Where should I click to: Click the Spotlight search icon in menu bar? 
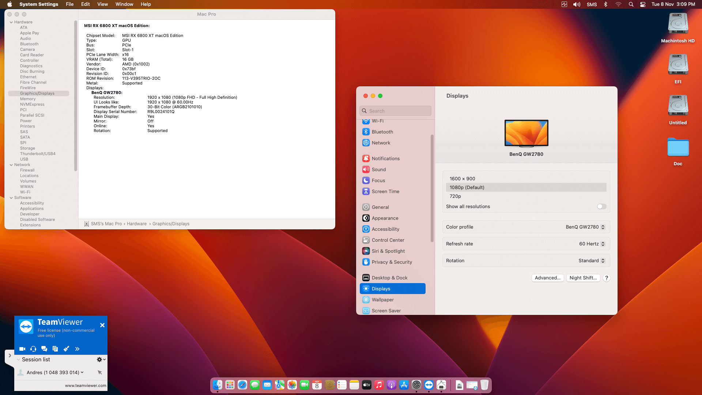tap(631, 4)
